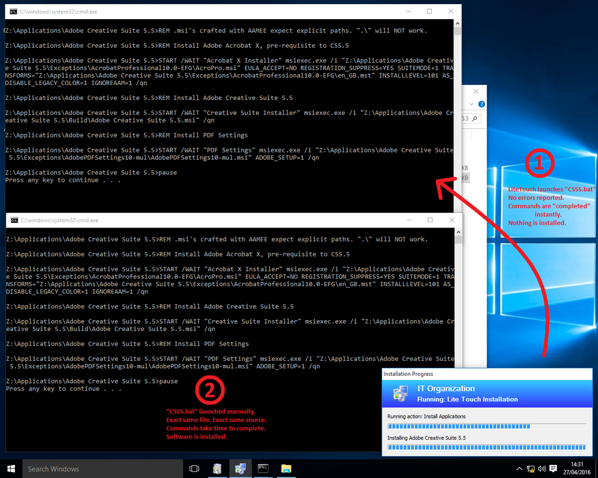Click the upper cmd window's scroll-up arrow

(x=457, y=23)
